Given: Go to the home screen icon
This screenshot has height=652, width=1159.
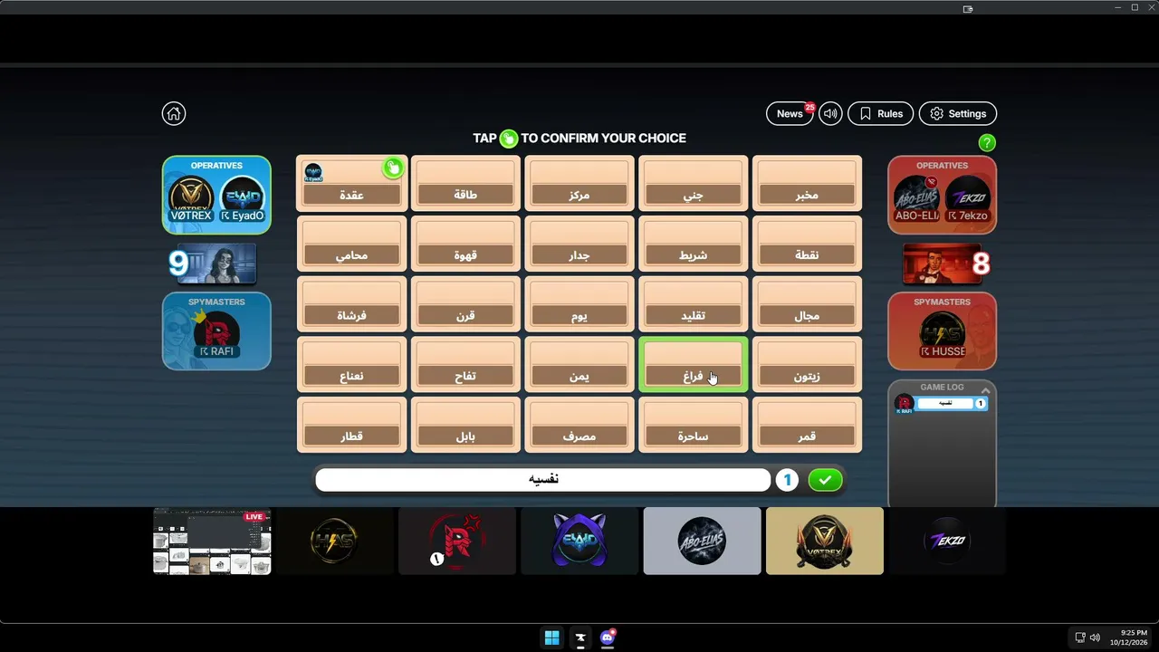Looking at the screenshot, I should tap(174, 113).
